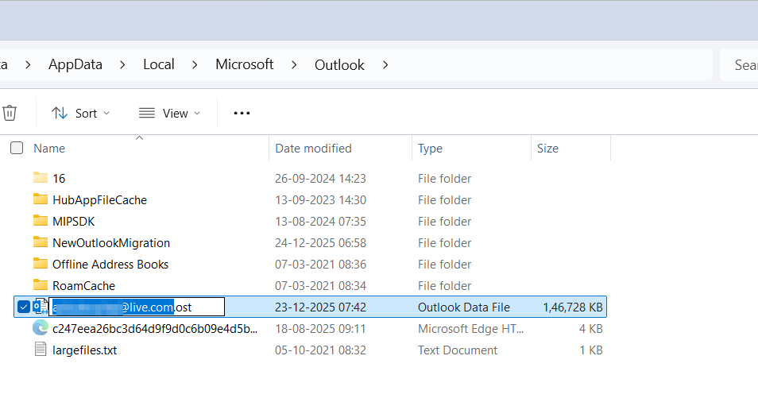Viewport: 758px width, 406px height.
Task: Click the MIPSDK folder icon
Action: tap(41, 221)
